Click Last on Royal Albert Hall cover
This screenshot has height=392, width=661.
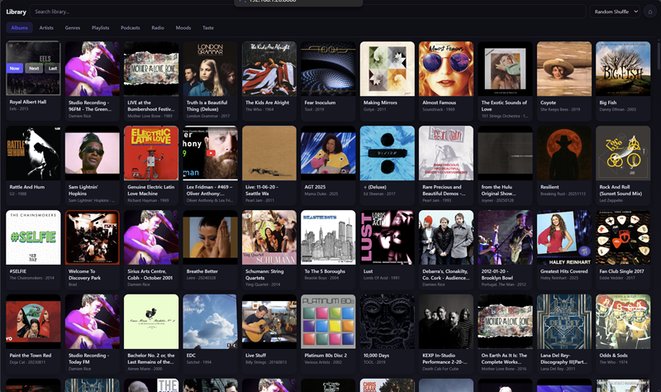click(x=53, y=68)
